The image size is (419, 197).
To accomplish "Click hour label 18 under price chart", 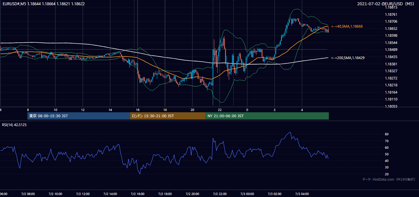I will click(x=165, y=110).
